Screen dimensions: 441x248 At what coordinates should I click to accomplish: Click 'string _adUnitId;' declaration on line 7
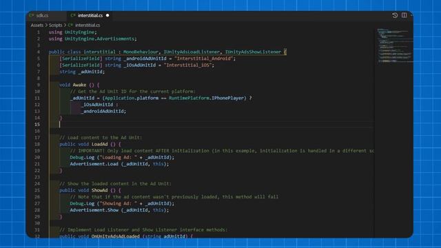82,72
